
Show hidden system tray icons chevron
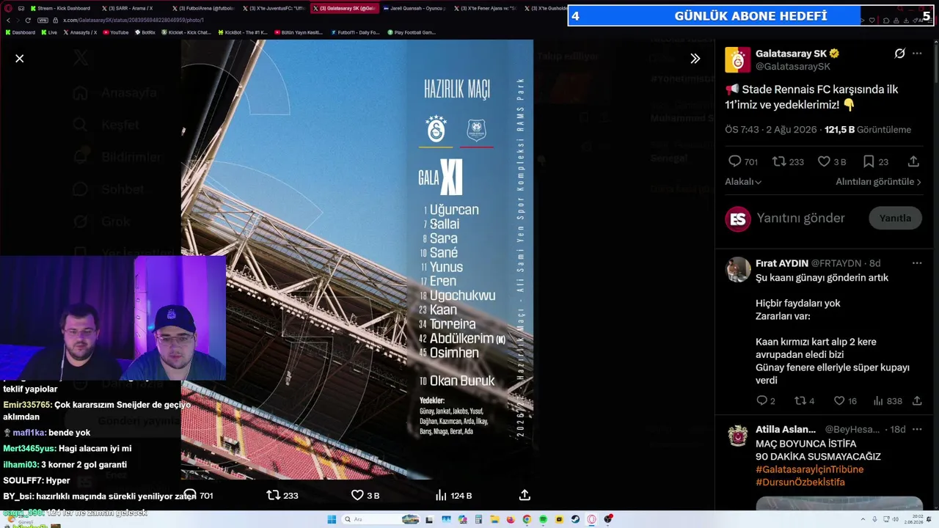(864, 519)
